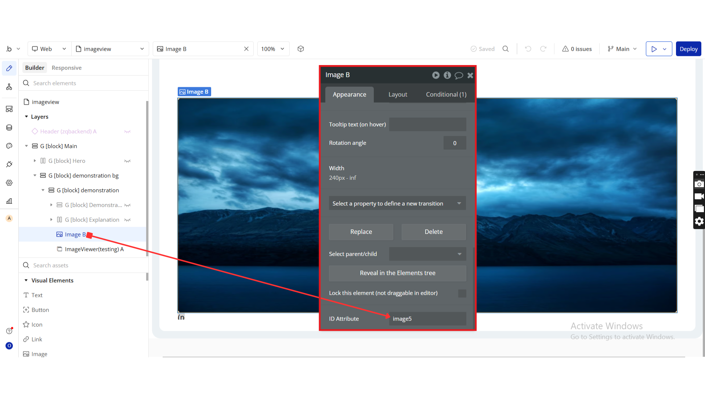Open the Settings gear in left sidebar
The image size is (705, 397).
tap(9, 183)
